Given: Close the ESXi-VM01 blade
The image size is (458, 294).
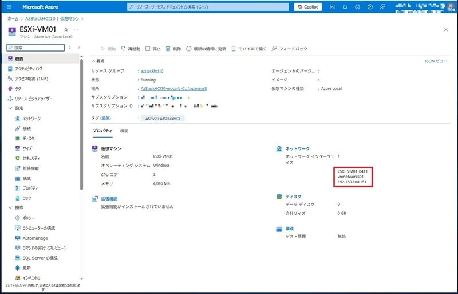Looking at the screenshot, I should coord(445,29).
